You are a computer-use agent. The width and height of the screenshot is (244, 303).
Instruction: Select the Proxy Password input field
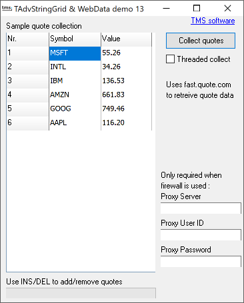[201, 261]
